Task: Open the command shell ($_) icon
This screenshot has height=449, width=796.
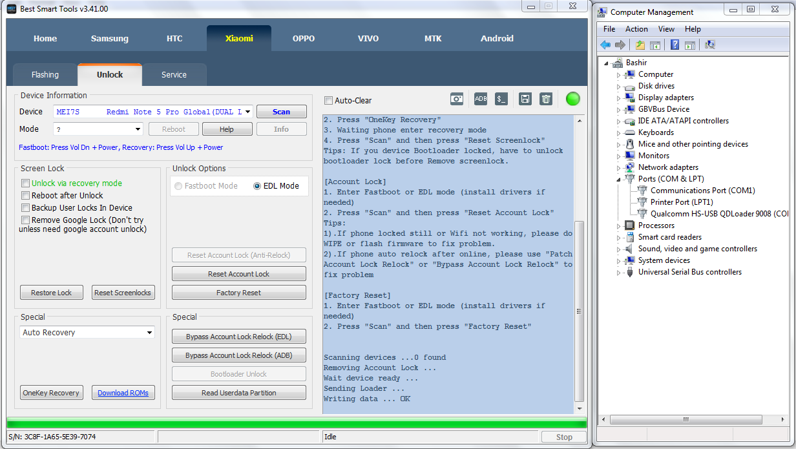Action: [501, 99]
